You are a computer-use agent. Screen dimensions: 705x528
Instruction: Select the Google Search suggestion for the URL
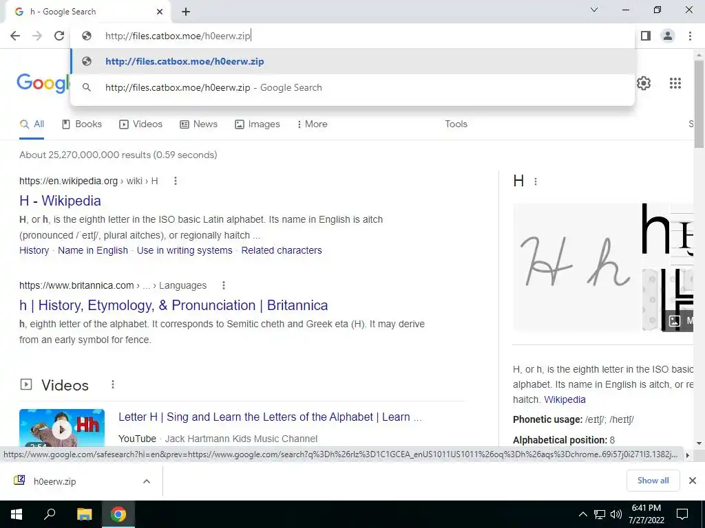[x=353, y=87]
